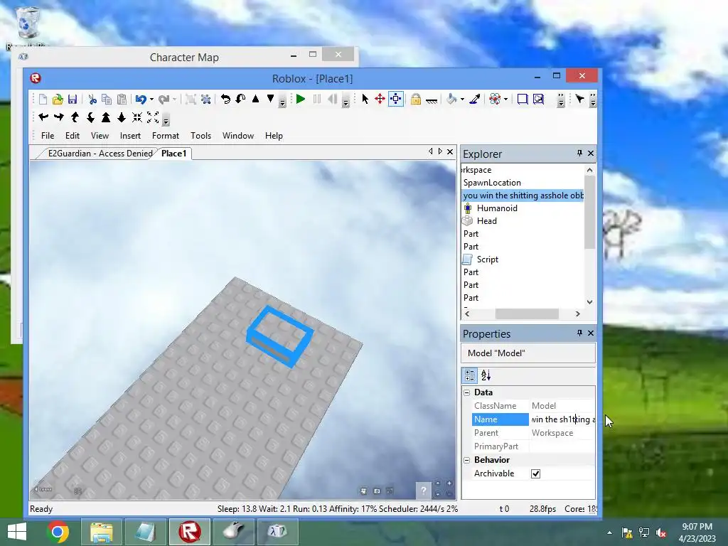The image size is (728, 546).
Task: Pin the Properties panel
Action: (x=579, y=333)
